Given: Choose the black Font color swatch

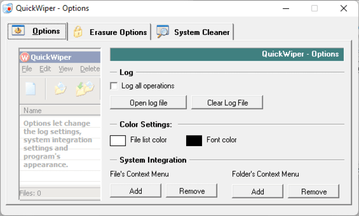Looking at the screenshot, I should (194, 140).
